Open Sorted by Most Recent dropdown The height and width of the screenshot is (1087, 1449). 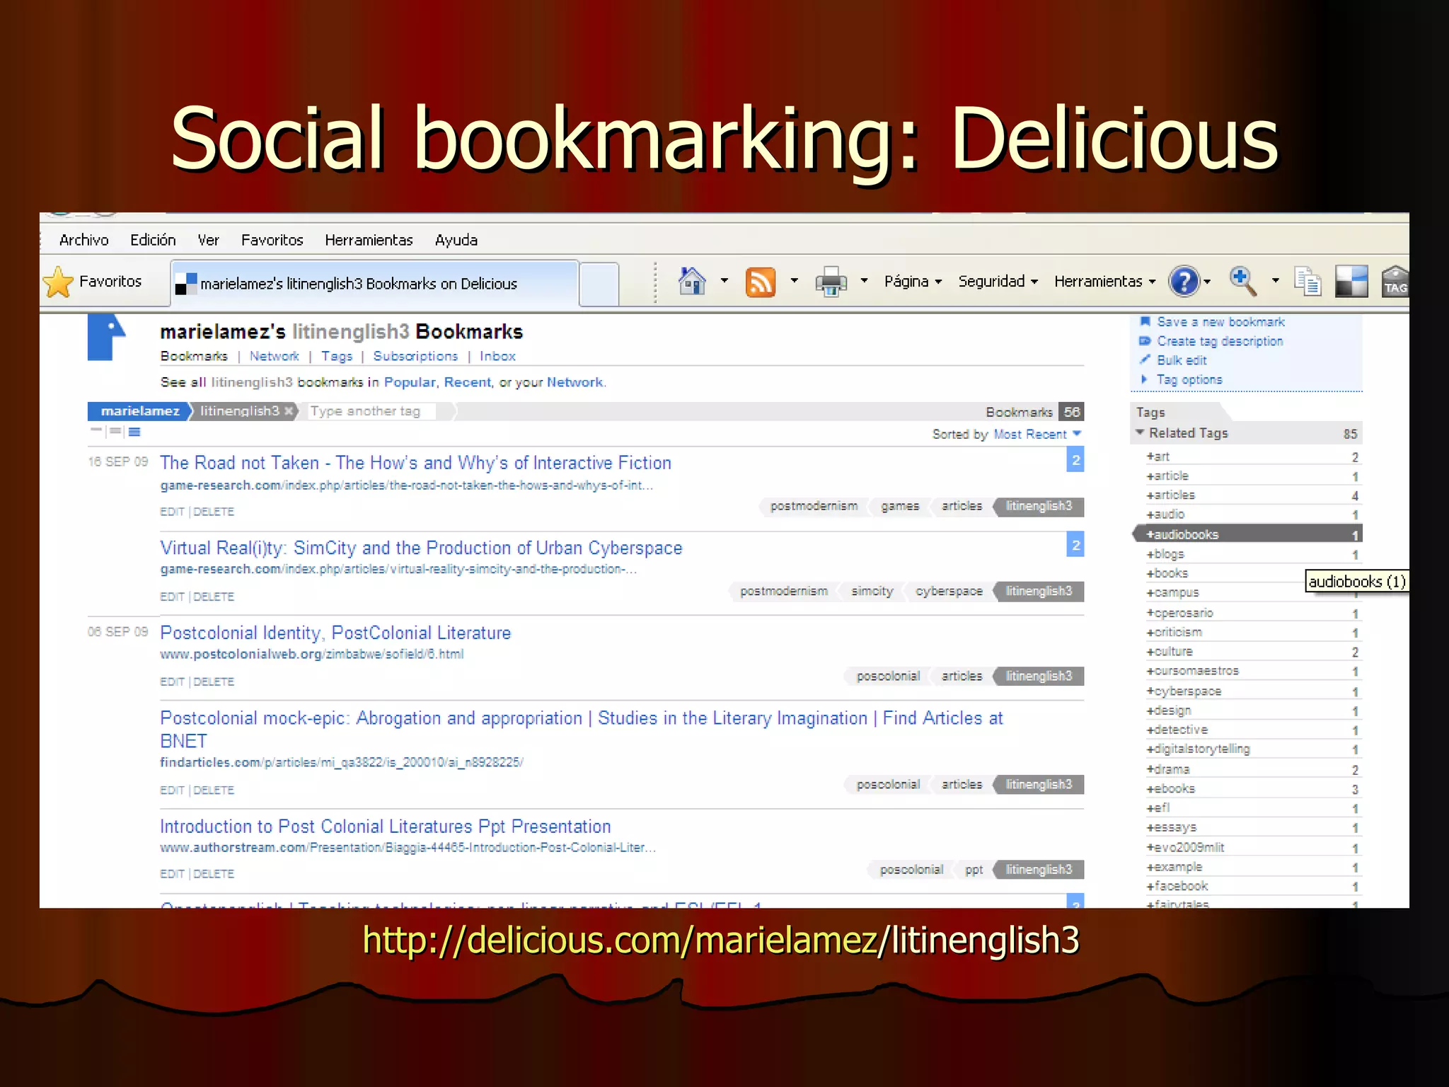pos(1039,434)
